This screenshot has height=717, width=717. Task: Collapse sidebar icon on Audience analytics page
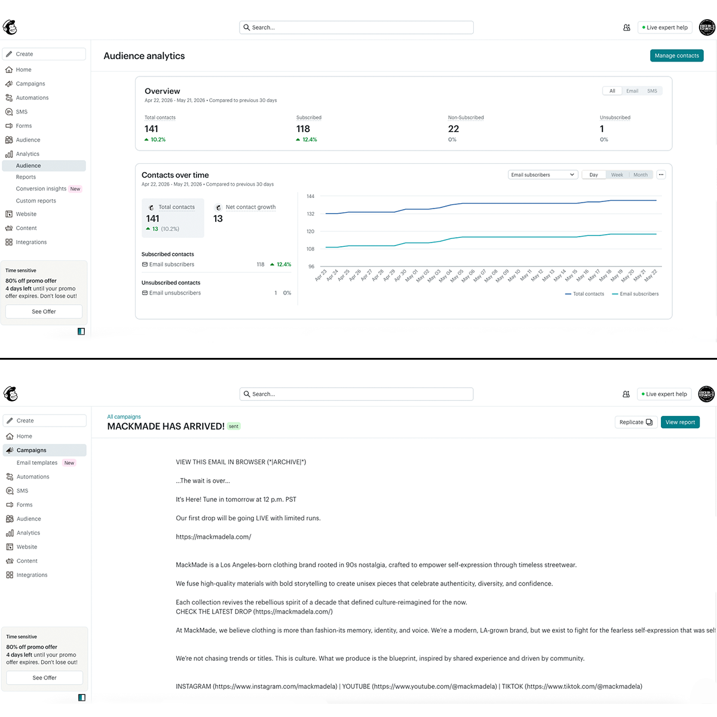point(81,331)
